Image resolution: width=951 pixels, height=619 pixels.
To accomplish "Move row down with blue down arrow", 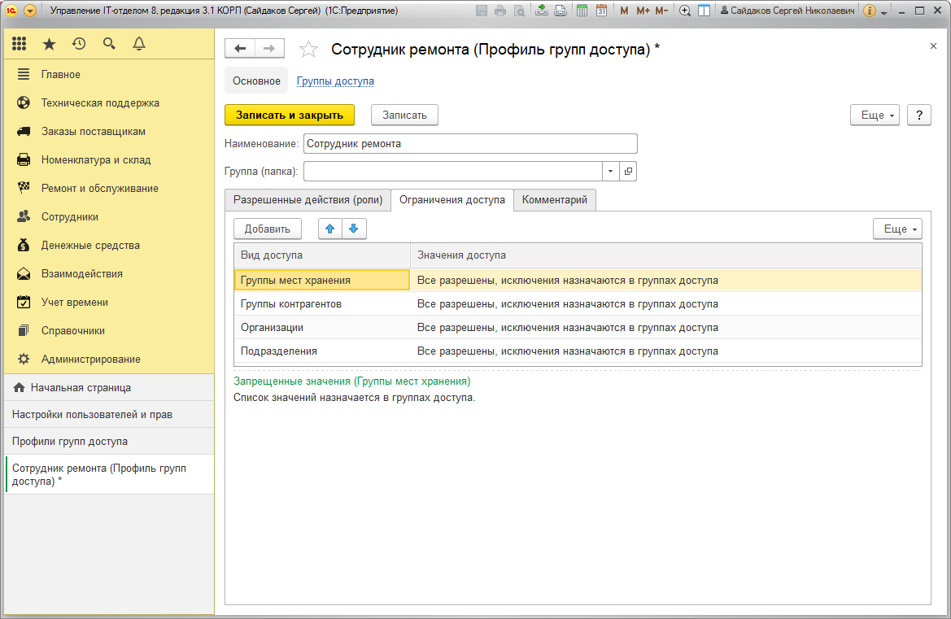I will pos(354,229).
